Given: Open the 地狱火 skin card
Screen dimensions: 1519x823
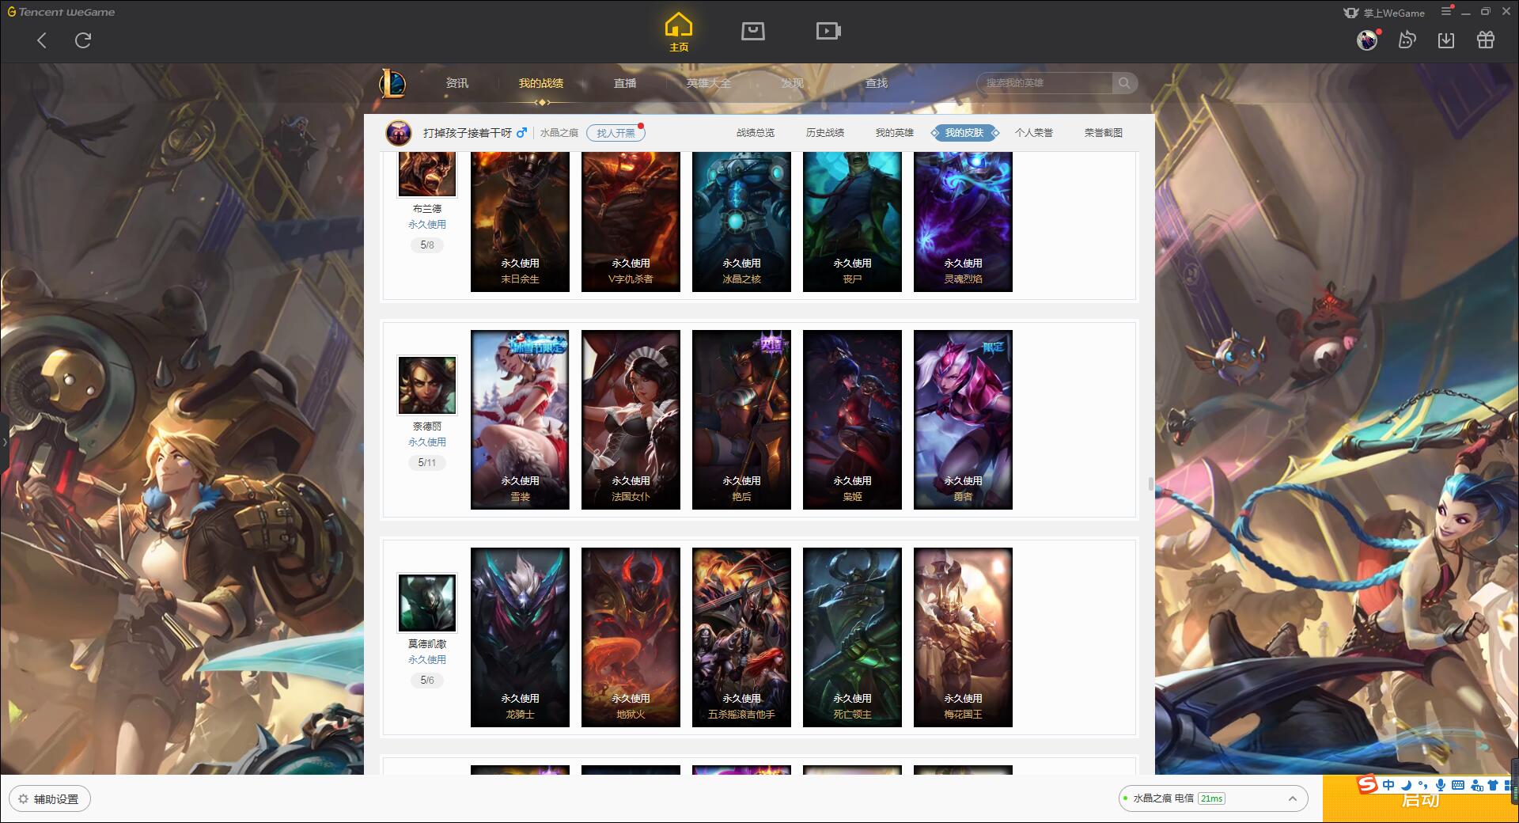Looking at the screenshot, I should pyautogui.click(x=631, y=637).
